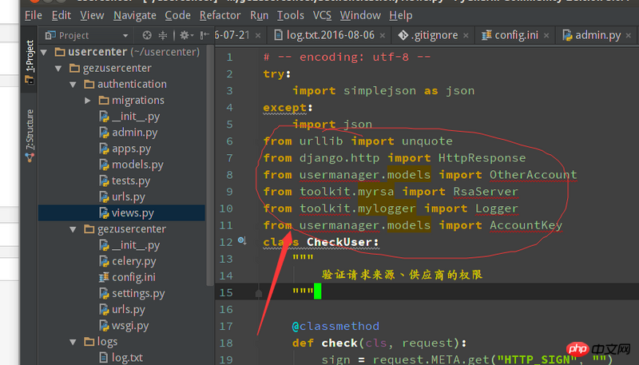Open the Tools menu
Image resolution: width=639 pixels, height=365 pixels.
pos(290,15)
